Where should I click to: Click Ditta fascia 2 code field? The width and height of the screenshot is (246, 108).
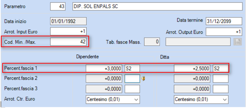pos(221,79)
